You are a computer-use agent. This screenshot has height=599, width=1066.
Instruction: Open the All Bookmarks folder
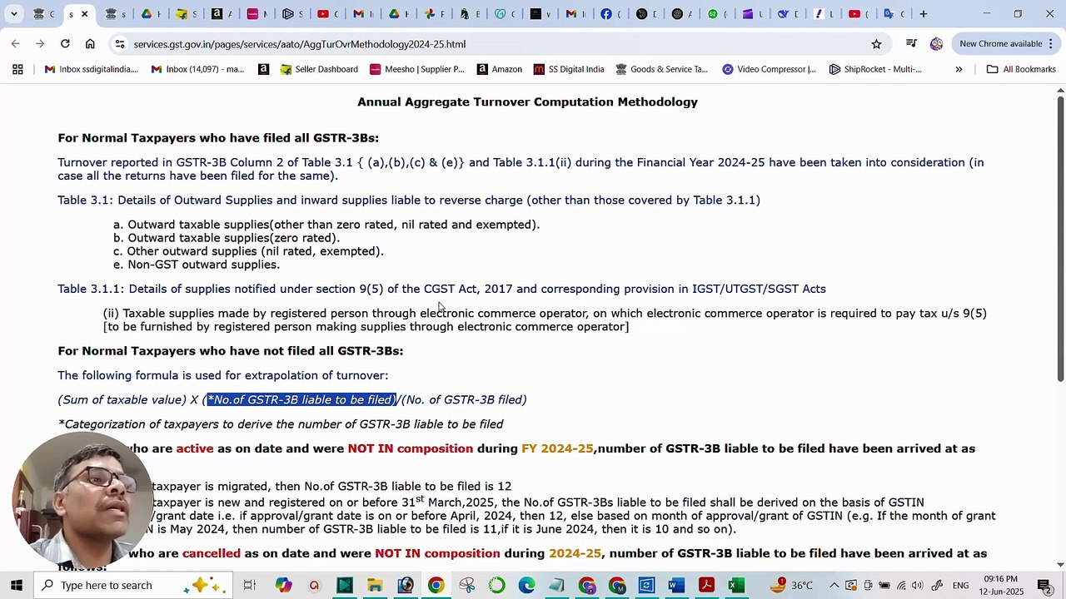point(1021,69)
